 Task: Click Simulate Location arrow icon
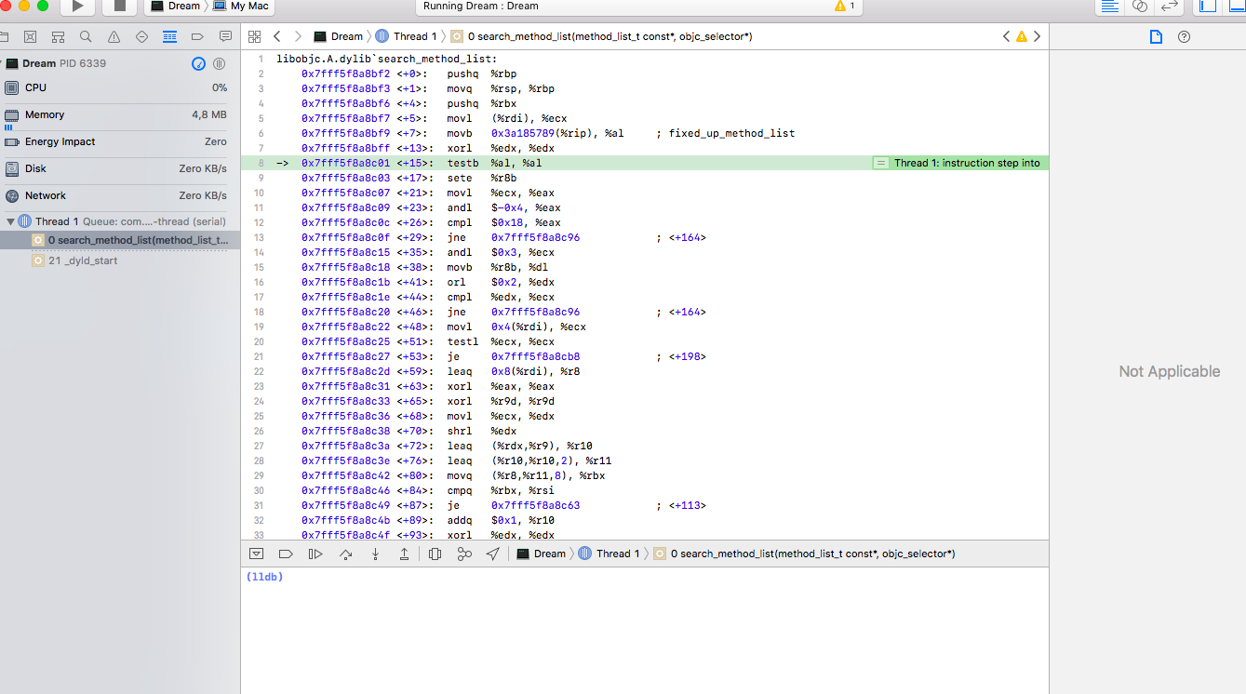[x=493, y=554]
